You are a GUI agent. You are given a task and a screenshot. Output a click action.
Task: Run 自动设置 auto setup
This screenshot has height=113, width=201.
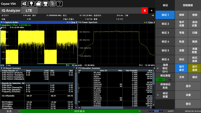[x=194, y=24]
